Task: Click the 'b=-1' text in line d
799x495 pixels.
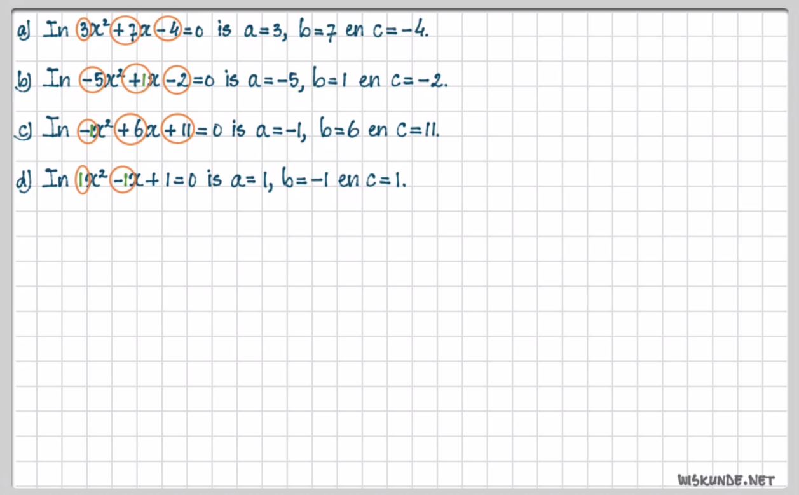Action: click(x=304, y=180)
